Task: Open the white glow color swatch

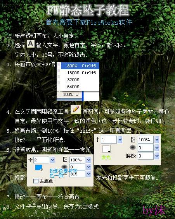Action: [x=106, y=149]
